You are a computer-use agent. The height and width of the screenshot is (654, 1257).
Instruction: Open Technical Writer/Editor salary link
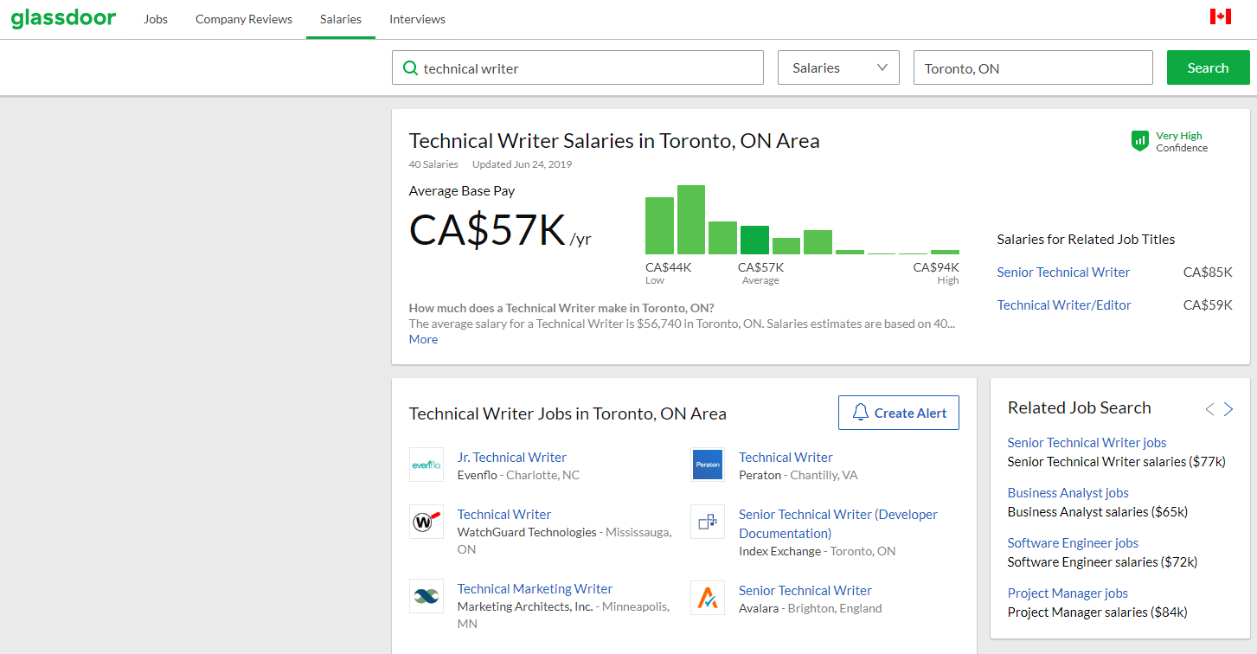click(x=1064, y=305)
